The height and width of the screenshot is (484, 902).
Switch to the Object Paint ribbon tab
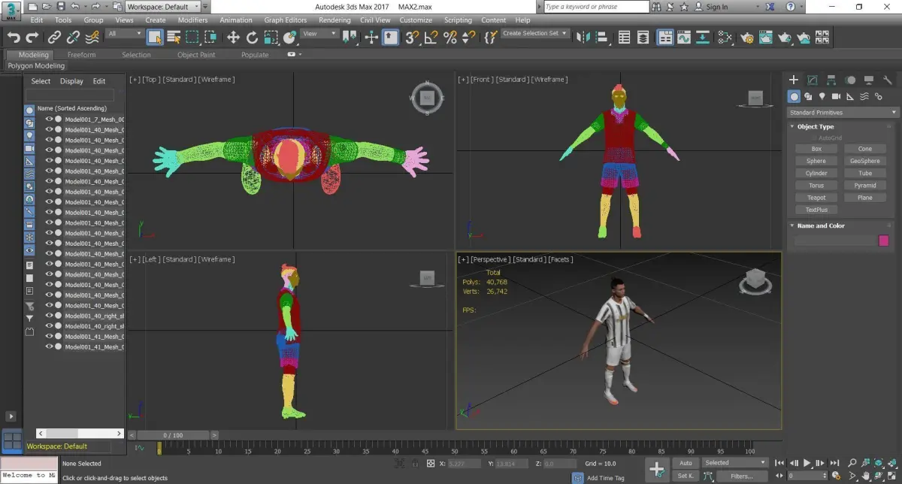pyautogui.click(x=196, y=55)
